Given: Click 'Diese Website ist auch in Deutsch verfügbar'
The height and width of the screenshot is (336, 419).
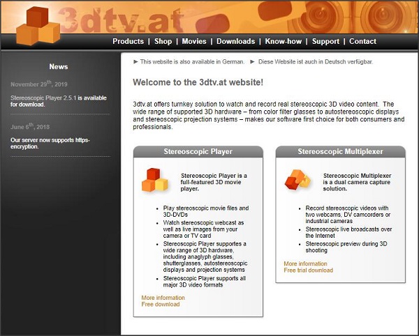Looking at the screenshot, I should click(x=316, y=62).
